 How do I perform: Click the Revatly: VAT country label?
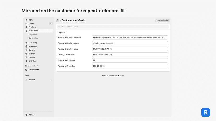67,60
